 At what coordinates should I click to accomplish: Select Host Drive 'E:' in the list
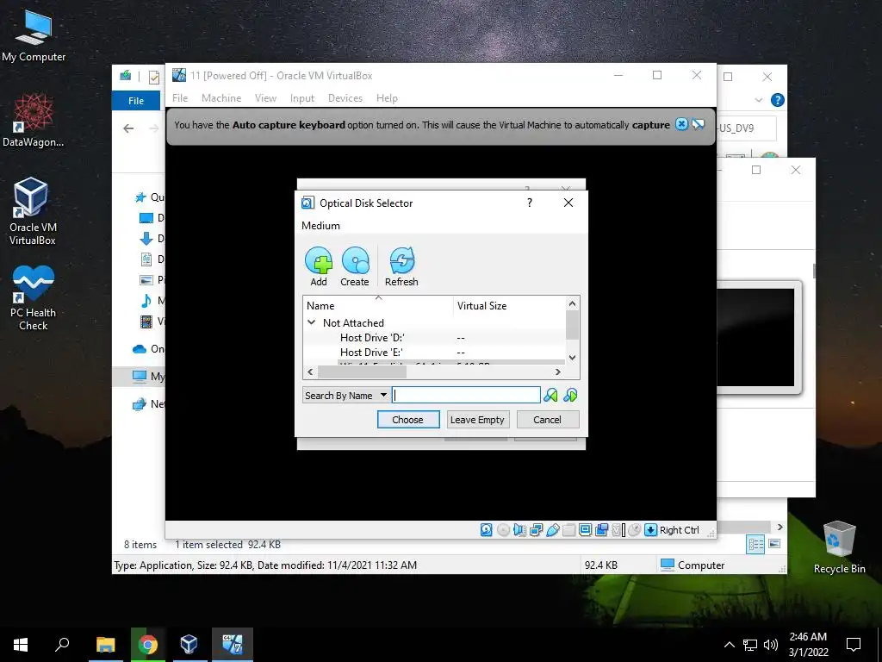pyautogui.click(x=434, y=353)
